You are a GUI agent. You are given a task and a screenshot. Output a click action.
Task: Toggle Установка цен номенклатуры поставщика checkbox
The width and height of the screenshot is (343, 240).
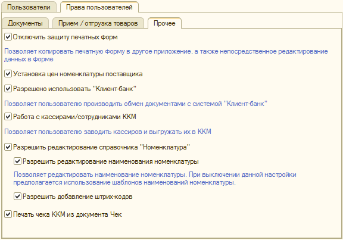(8, 74)
